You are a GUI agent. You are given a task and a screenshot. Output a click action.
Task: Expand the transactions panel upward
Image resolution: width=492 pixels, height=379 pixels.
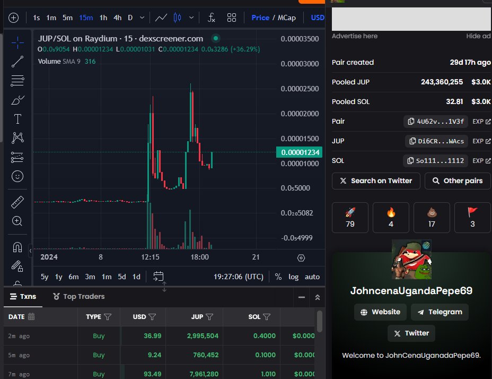tap(318, 297)
